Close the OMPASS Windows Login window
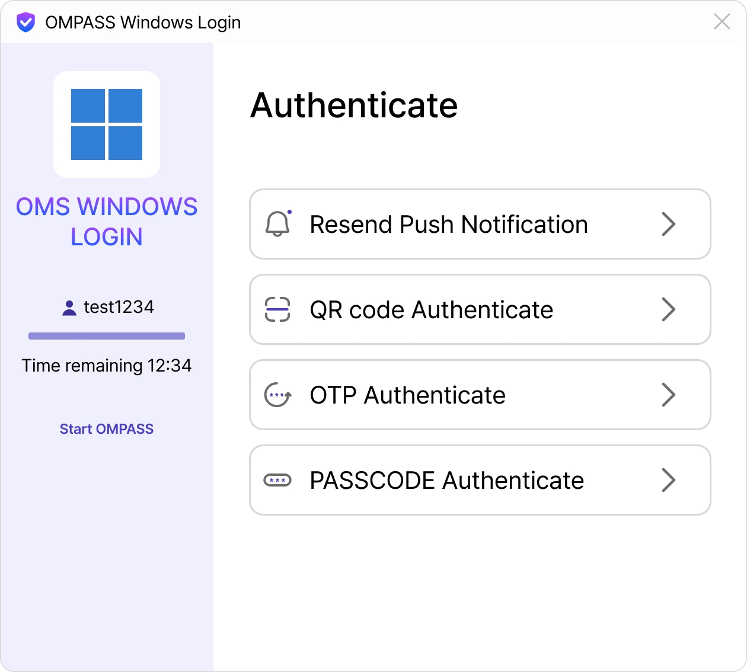This screenshot has height=672, width=747. click(722, 22)
